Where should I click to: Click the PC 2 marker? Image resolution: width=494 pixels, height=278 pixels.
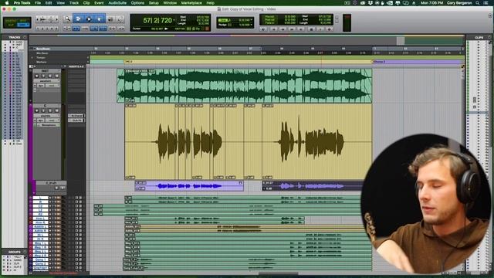click(x=129, y=62)
